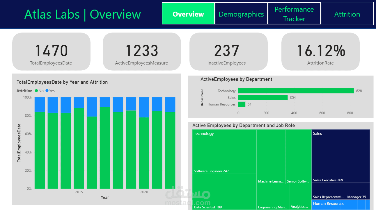
Task: Select the 16.12% AttritionRate card
Action: click(x=320, y=51)
